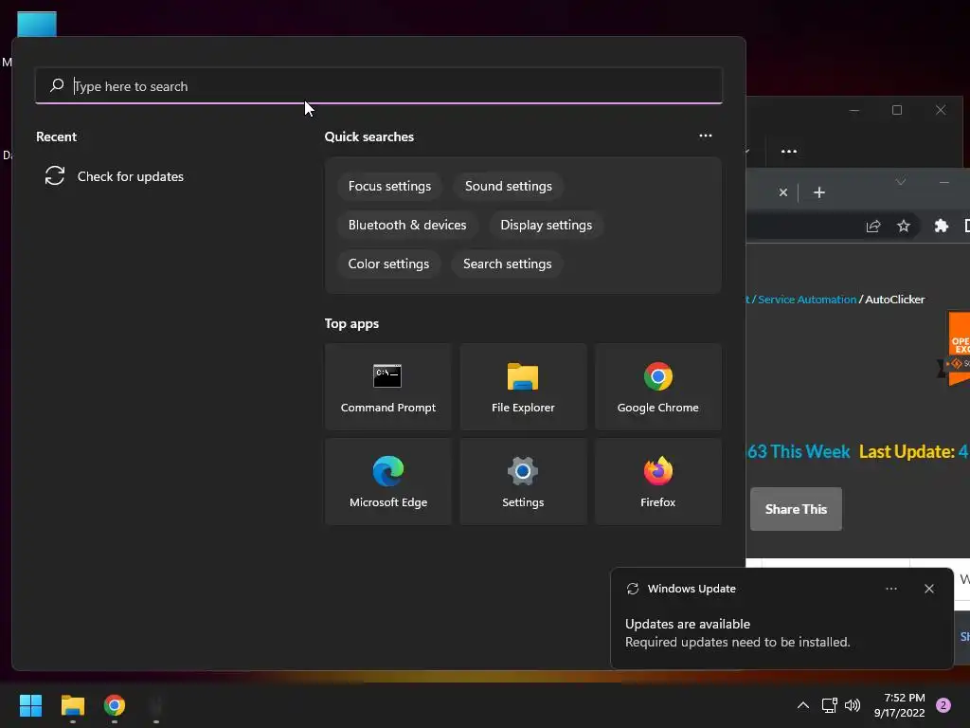Maximize the back dark window

tap(897, 110)
